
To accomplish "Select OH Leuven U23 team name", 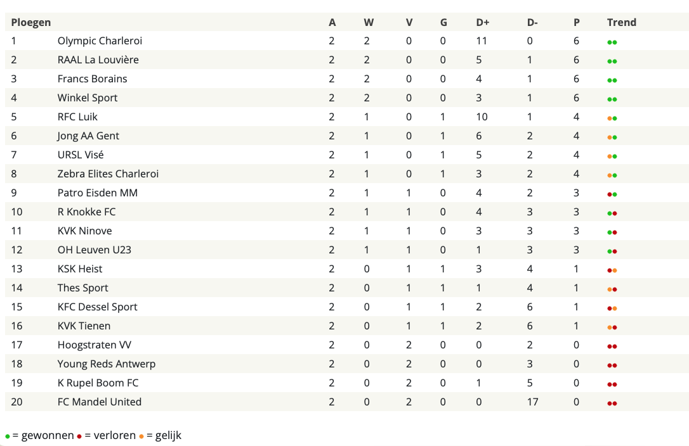I will (95, 250).
